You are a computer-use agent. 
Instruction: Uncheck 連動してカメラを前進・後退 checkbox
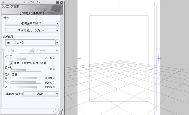coord(11,63)
